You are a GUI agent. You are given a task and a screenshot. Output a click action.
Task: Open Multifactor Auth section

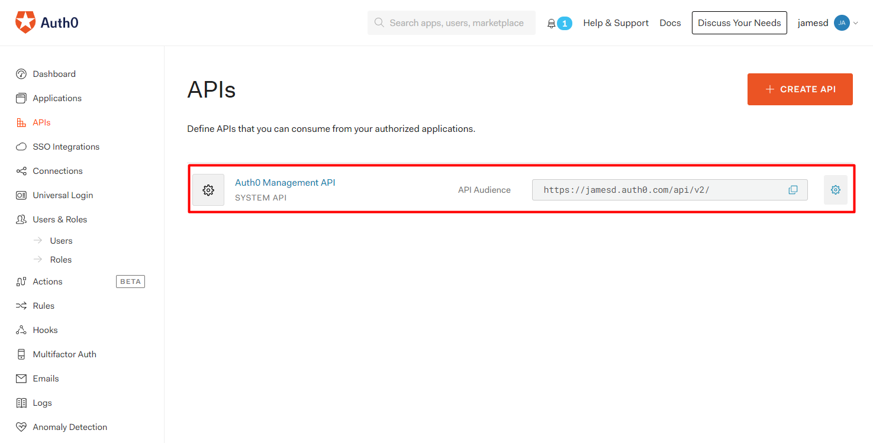(65, 354)
